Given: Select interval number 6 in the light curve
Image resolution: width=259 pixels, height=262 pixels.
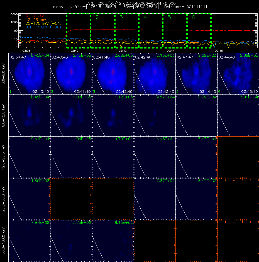Looking at the screenshot, I should click(x=193, y=17).
